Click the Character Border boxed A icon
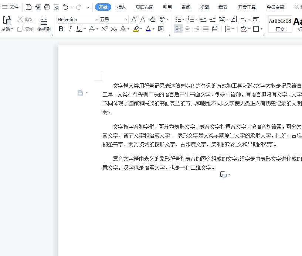The width and height of the screenshot is (302, 256). click(x=161, y=29)
